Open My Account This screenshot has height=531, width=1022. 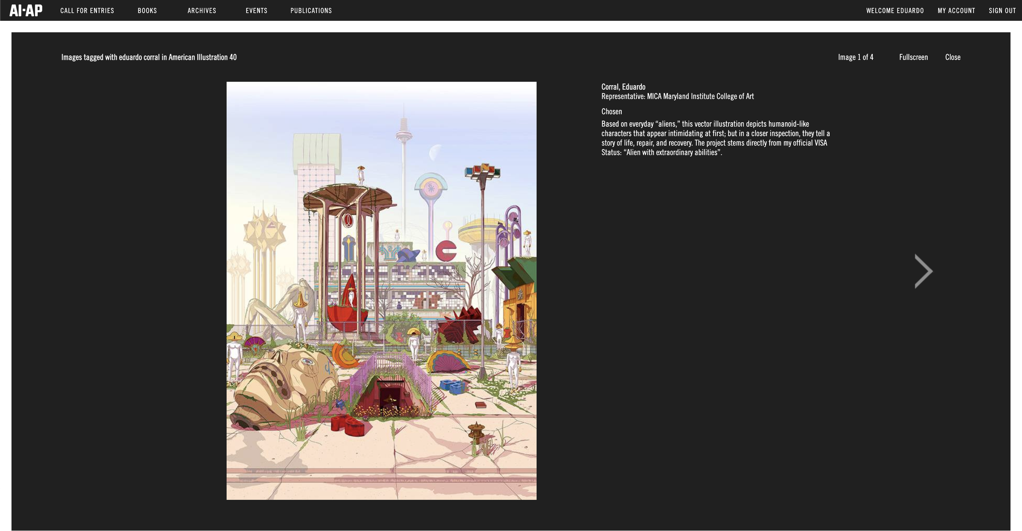(956, 11)
